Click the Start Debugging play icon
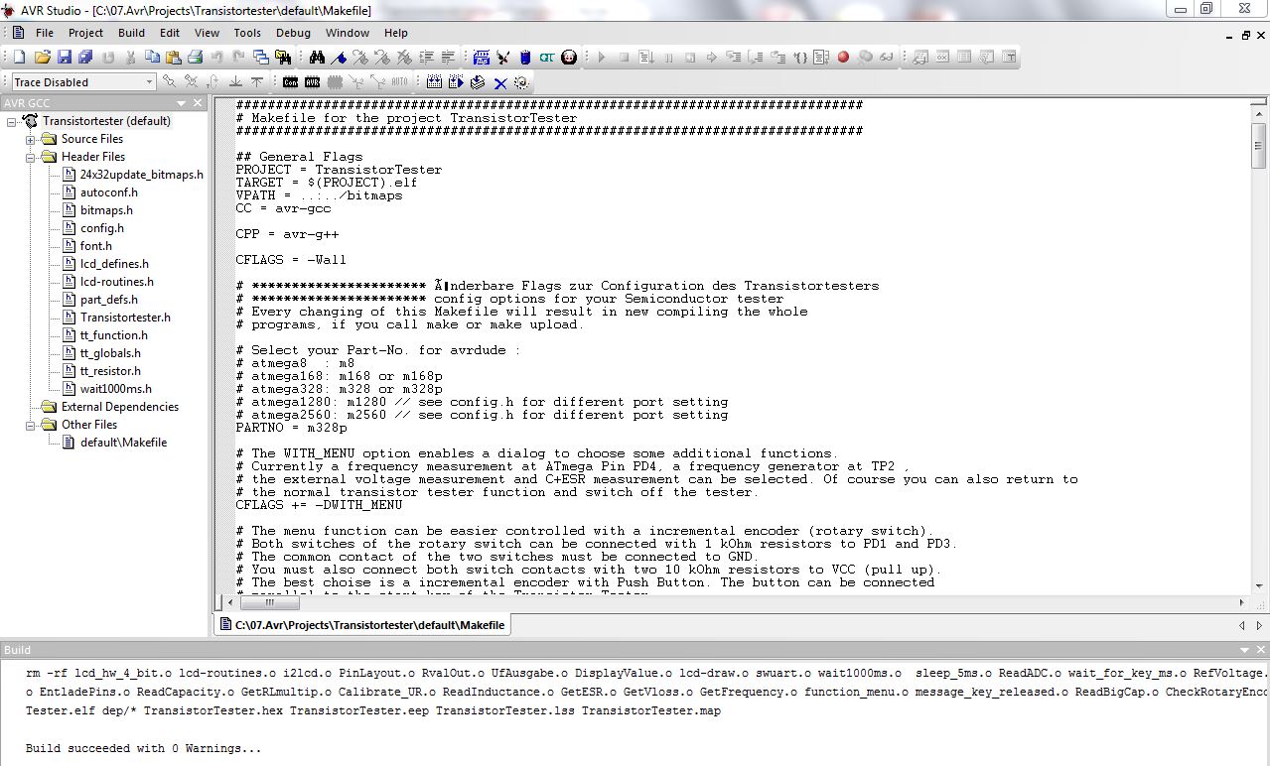 tap(602, 58)
